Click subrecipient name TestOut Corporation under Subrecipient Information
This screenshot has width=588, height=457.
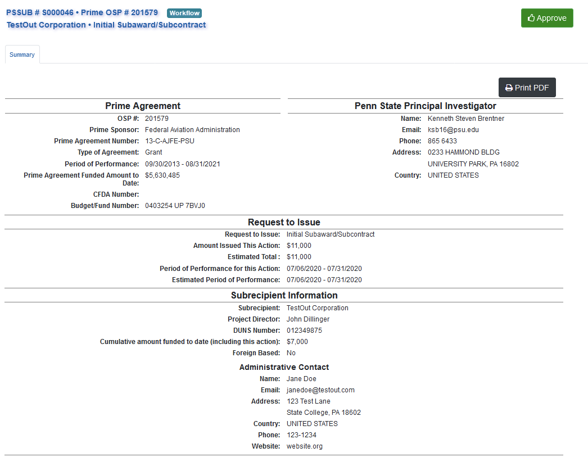[x=317, y=307]
